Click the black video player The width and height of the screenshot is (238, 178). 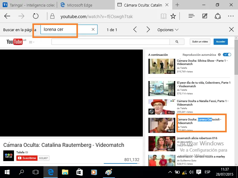71,93
